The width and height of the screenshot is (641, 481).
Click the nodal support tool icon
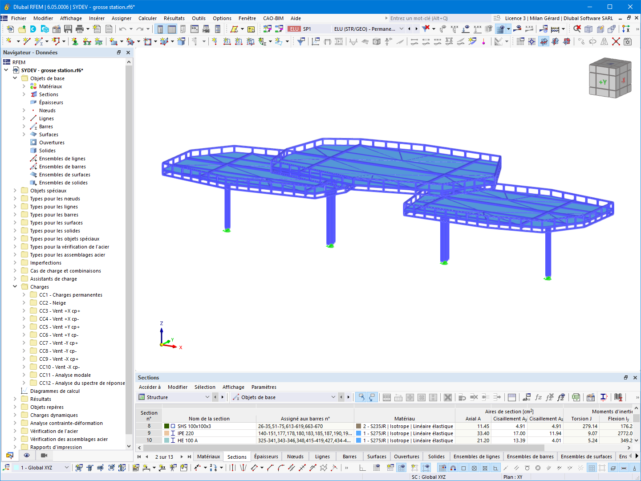pyautogui.click(x=75, y=41)
